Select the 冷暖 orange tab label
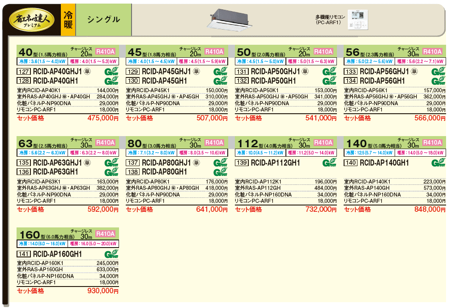451x308 pixels. [x=68, y=20]
